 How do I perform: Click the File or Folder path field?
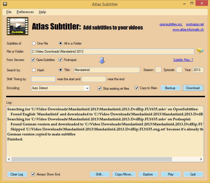tap(113, 52)
